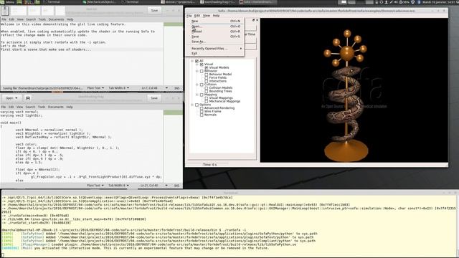The height and width of the screenshot is (258, 459).
Task: Open Plain Text dropdown in top editor
Action: click(x=95, y=88)
